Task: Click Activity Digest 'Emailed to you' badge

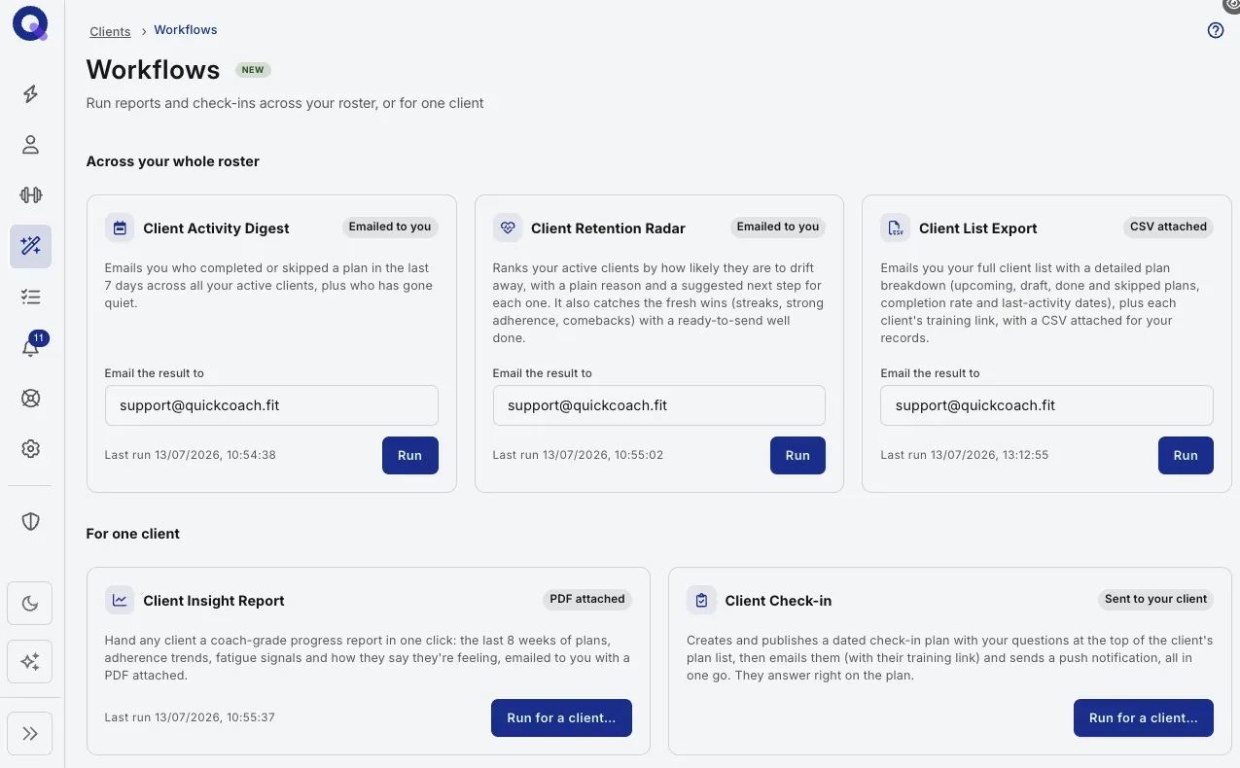Action: coord(390,227)
